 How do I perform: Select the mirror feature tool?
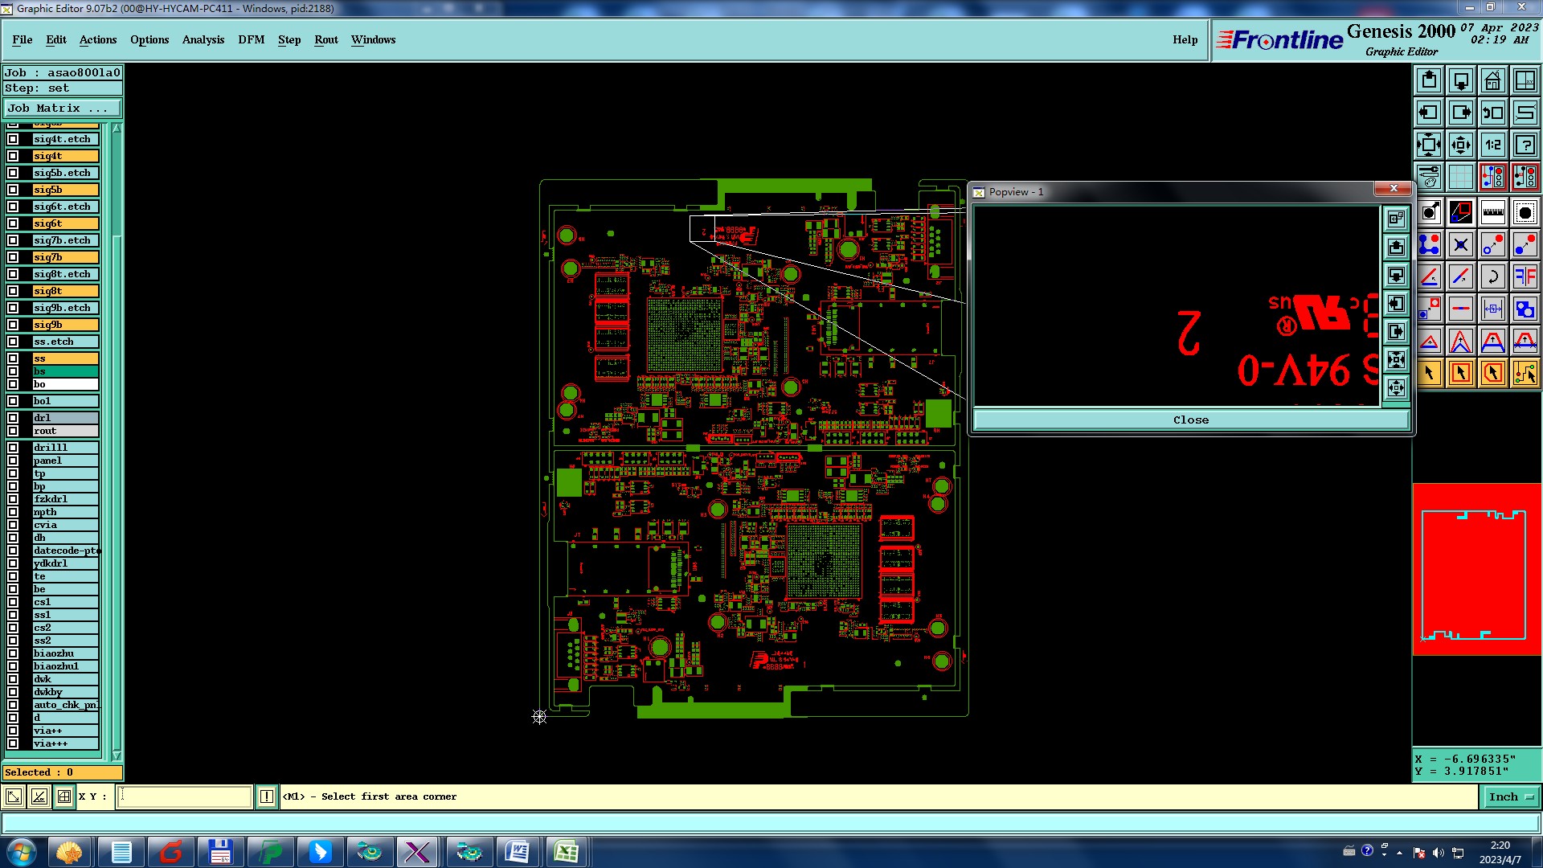pos(1525,276)
